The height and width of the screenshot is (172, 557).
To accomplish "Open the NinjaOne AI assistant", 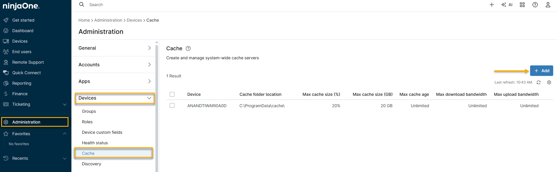I will (507, 5).
